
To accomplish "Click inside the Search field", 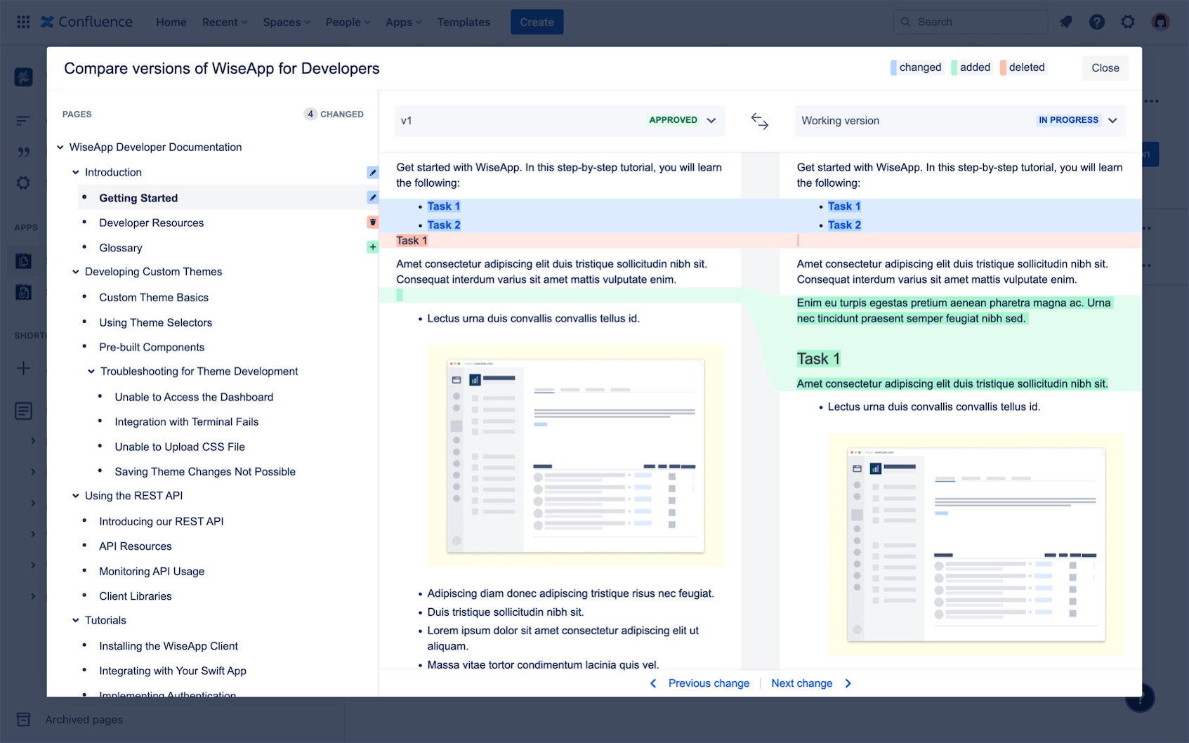I will [970, 21].
